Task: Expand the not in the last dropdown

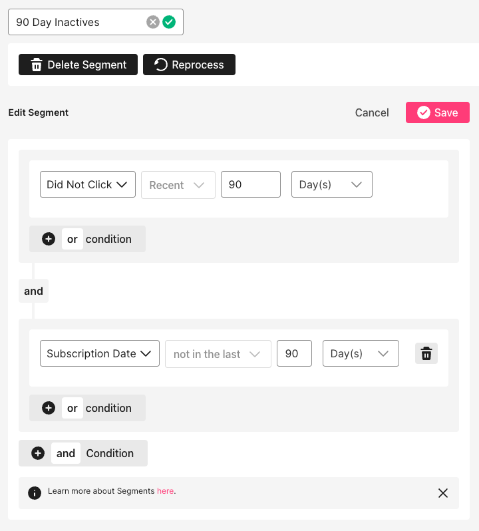Action: coord(218,354)
